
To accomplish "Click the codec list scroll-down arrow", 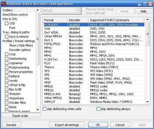I will (147, 102).
